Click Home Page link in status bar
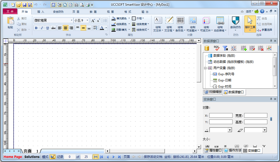This screenshot has width=280, height=162. [x=13, y=157]
